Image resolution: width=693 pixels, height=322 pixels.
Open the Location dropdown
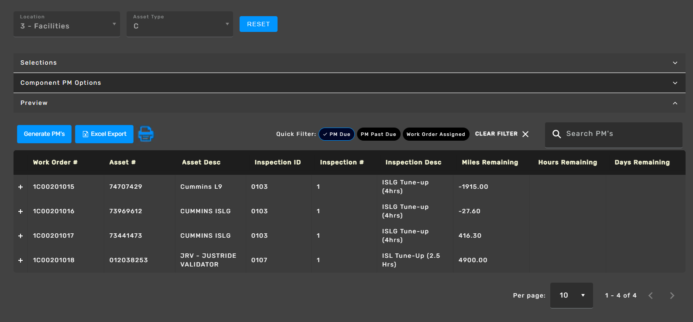tap(67, 24)
